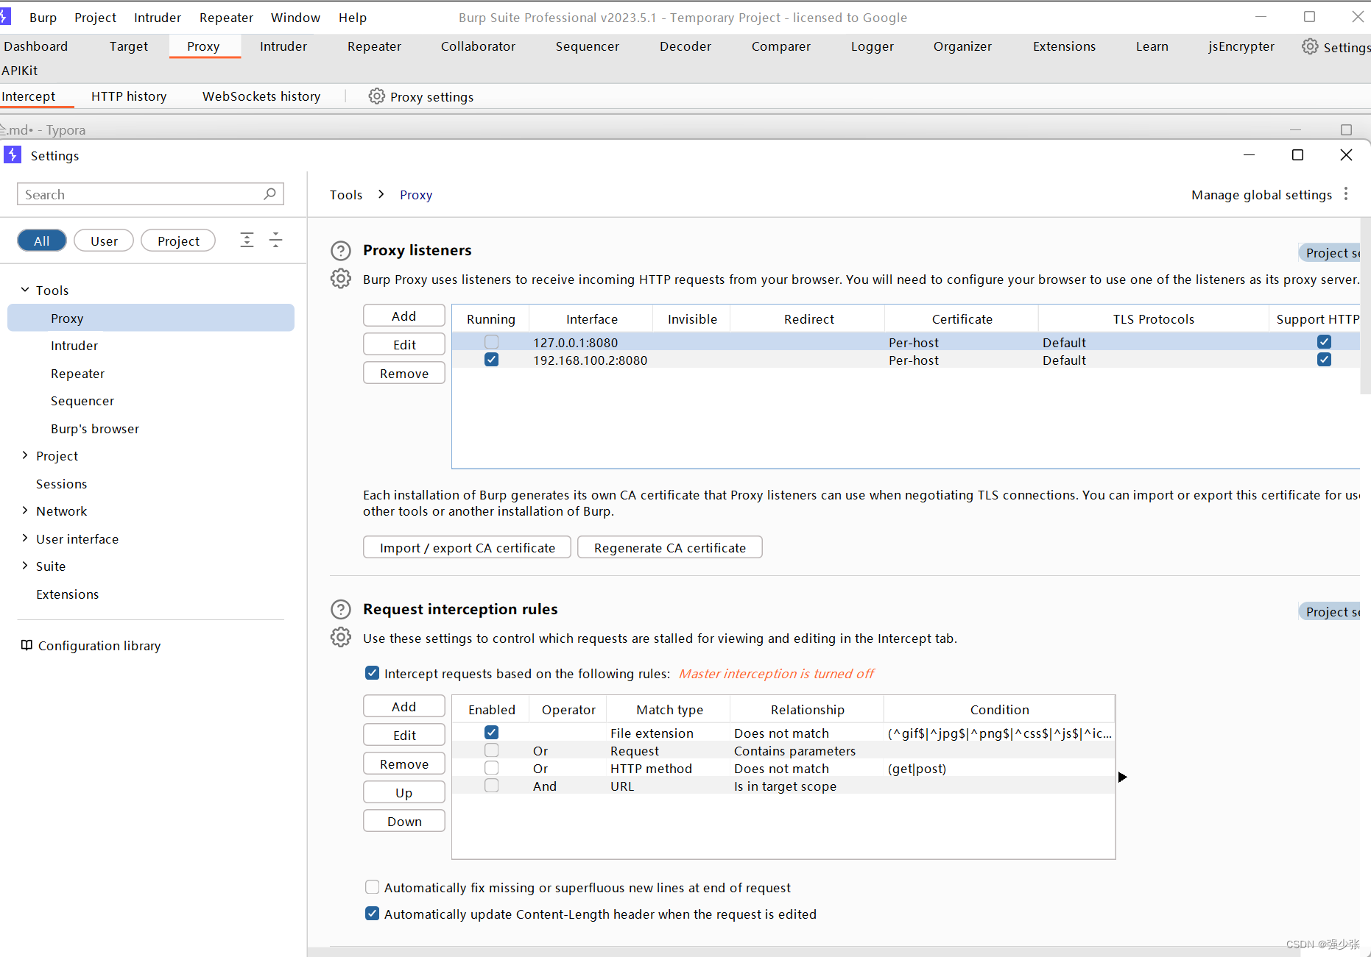Open the WebSockets history sub-tab
This screenshot has width=1371, height=957.
(261, 96)
